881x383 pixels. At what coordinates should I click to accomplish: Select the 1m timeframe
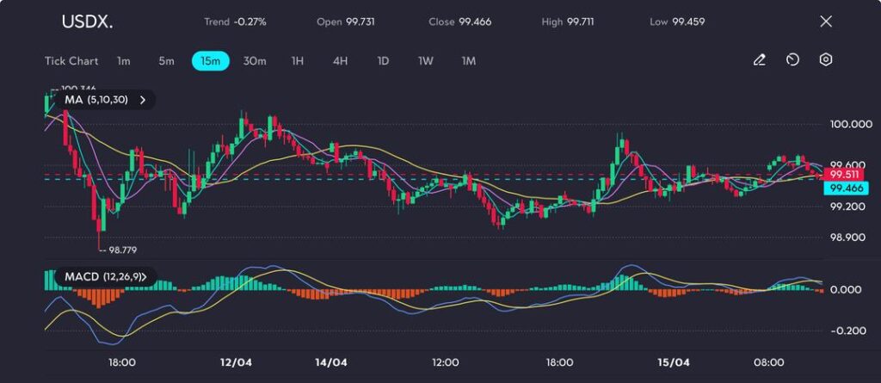pyautogui.click(x=124, y=61)
